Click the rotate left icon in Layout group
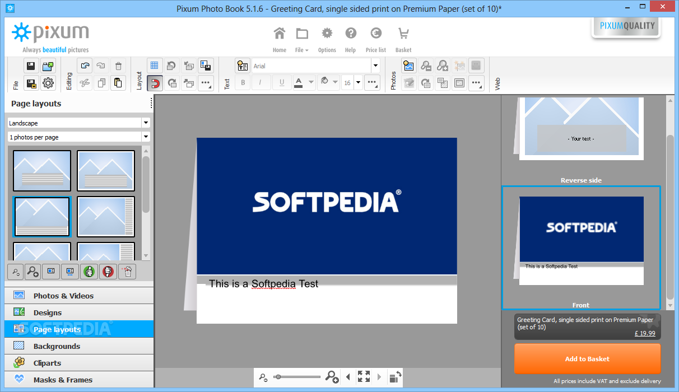679x392 pixels. click(172, 66)
